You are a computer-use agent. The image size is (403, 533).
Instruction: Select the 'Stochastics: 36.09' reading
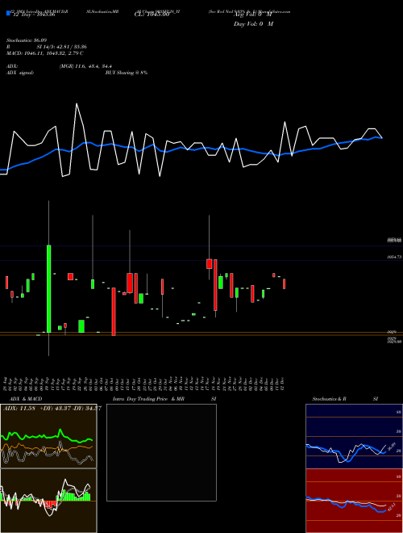(x=26, y=40)
